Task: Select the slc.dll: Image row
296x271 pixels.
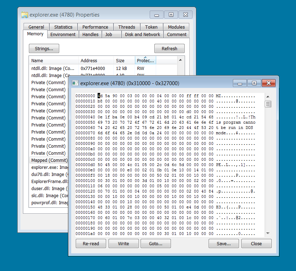Action: point(49,195)
